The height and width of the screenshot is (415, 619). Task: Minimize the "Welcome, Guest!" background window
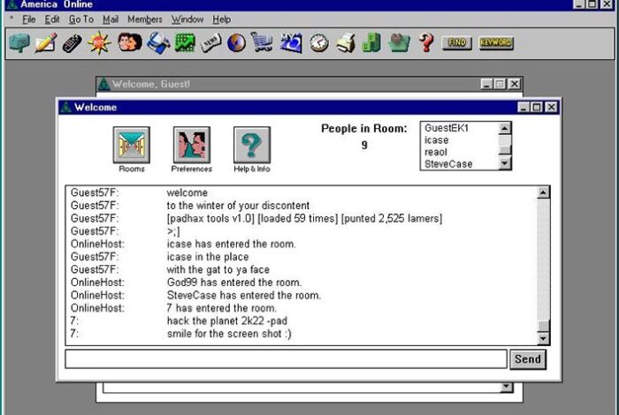[x=486, y=84]
